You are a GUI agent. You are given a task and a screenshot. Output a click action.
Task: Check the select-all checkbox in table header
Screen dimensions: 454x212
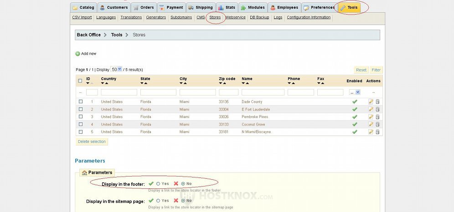[x=80, y=81]
